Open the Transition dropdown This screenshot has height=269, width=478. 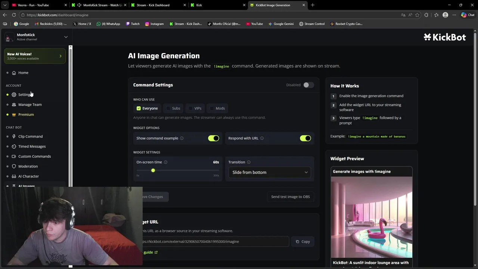coord(270,172)
